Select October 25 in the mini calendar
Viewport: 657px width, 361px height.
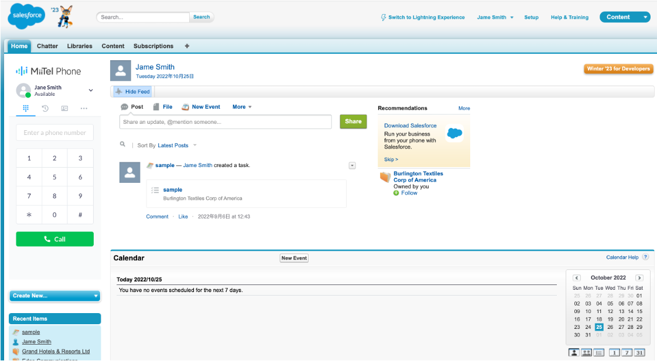coord(599,327)
